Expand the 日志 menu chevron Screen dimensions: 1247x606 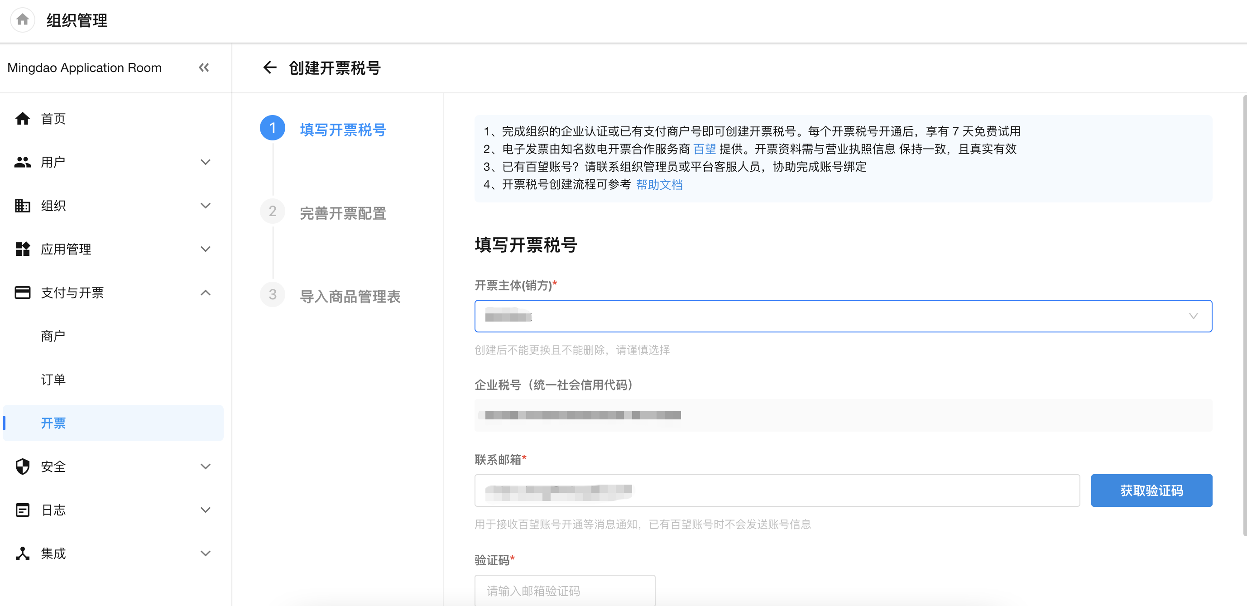pos(206,510)
